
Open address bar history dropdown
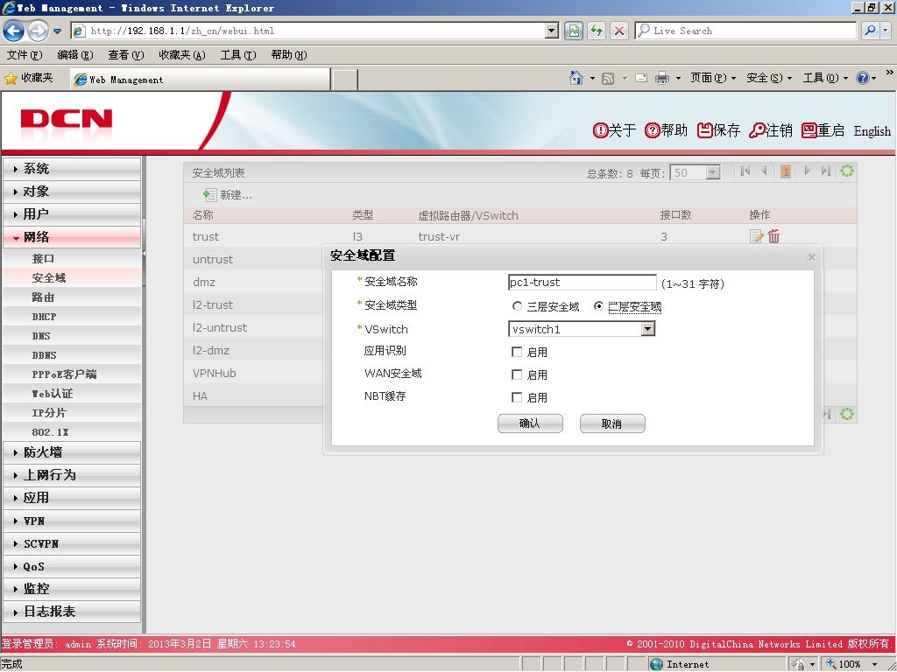552,31
